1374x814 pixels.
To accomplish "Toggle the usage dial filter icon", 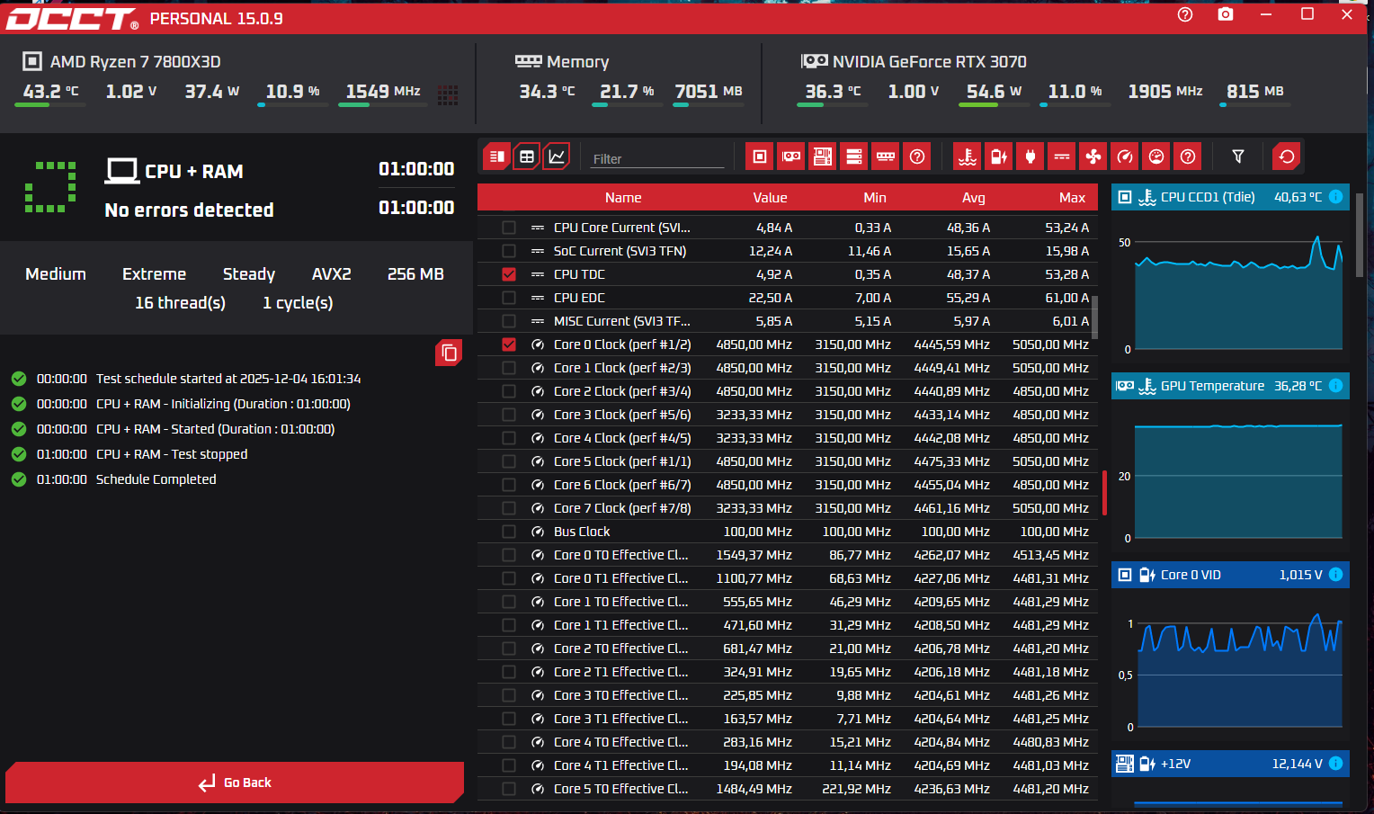I will tap(1156, 157).
